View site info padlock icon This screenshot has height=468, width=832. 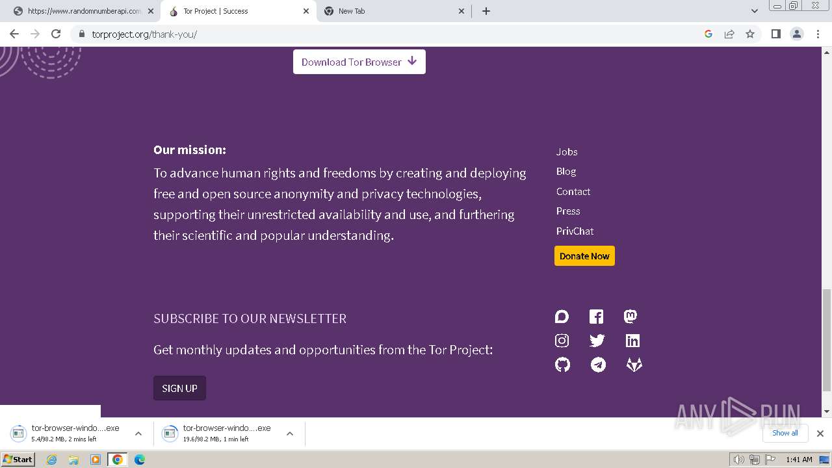click(x=81, y=34)
